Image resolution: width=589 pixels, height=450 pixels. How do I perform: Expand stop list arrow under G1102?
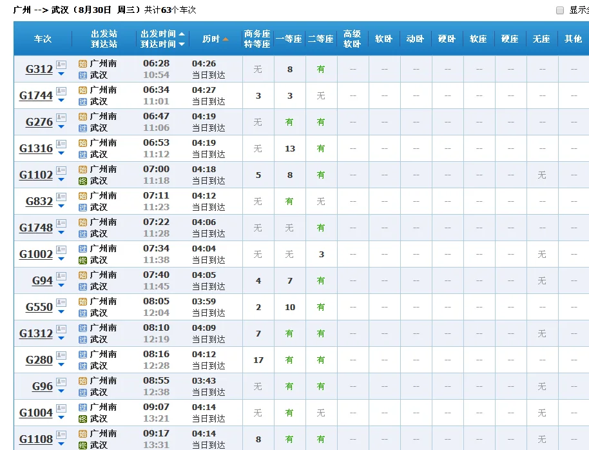pos(61,180)
